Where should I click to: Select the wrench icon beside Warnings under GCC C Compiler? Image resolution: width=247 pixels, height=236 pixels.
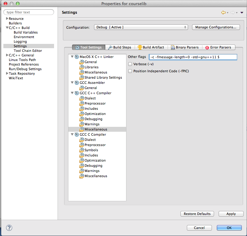(82, 171)
